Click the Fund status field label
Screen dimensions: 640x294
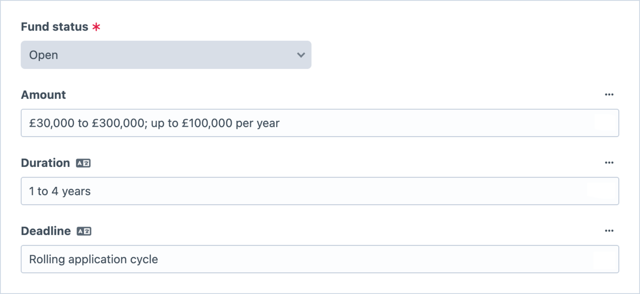coord(54,27)
